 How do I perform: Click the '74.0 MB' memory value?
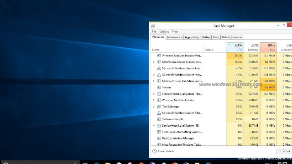tap(254, 62)
